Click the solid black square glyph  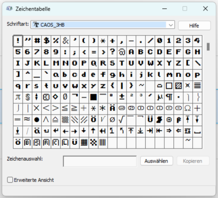93,97
